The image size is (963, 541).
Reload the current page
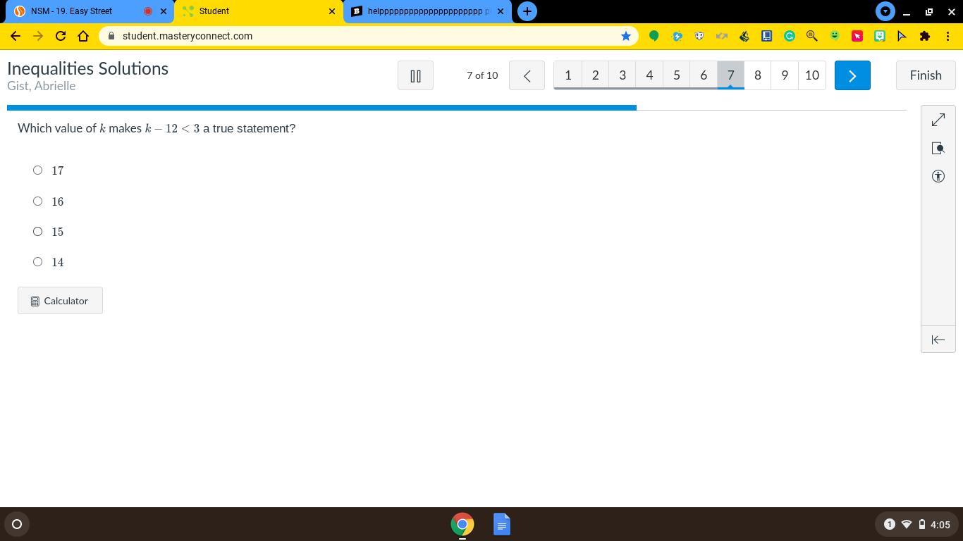(61, 36)
